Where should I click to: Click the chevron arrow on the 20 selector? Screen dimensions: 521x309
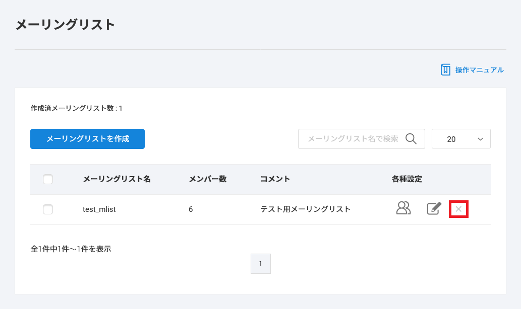(x=480, y=139)
